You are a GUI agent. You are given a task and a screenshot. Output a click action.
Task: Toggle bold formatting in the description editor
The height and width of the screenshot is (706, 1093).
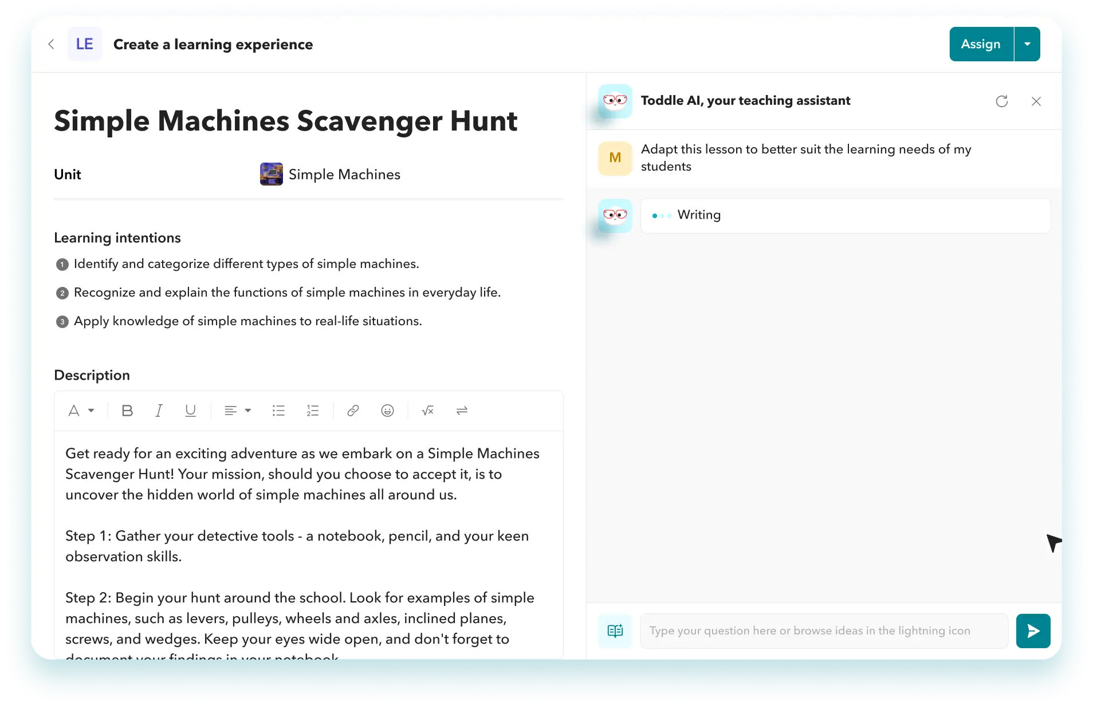click(127, 411)
